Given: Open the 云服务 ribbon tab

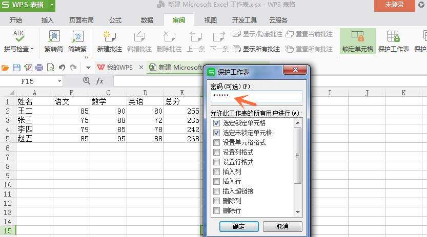Looking at the screenshot, I should pyautogui.click(x=278, y=20).
